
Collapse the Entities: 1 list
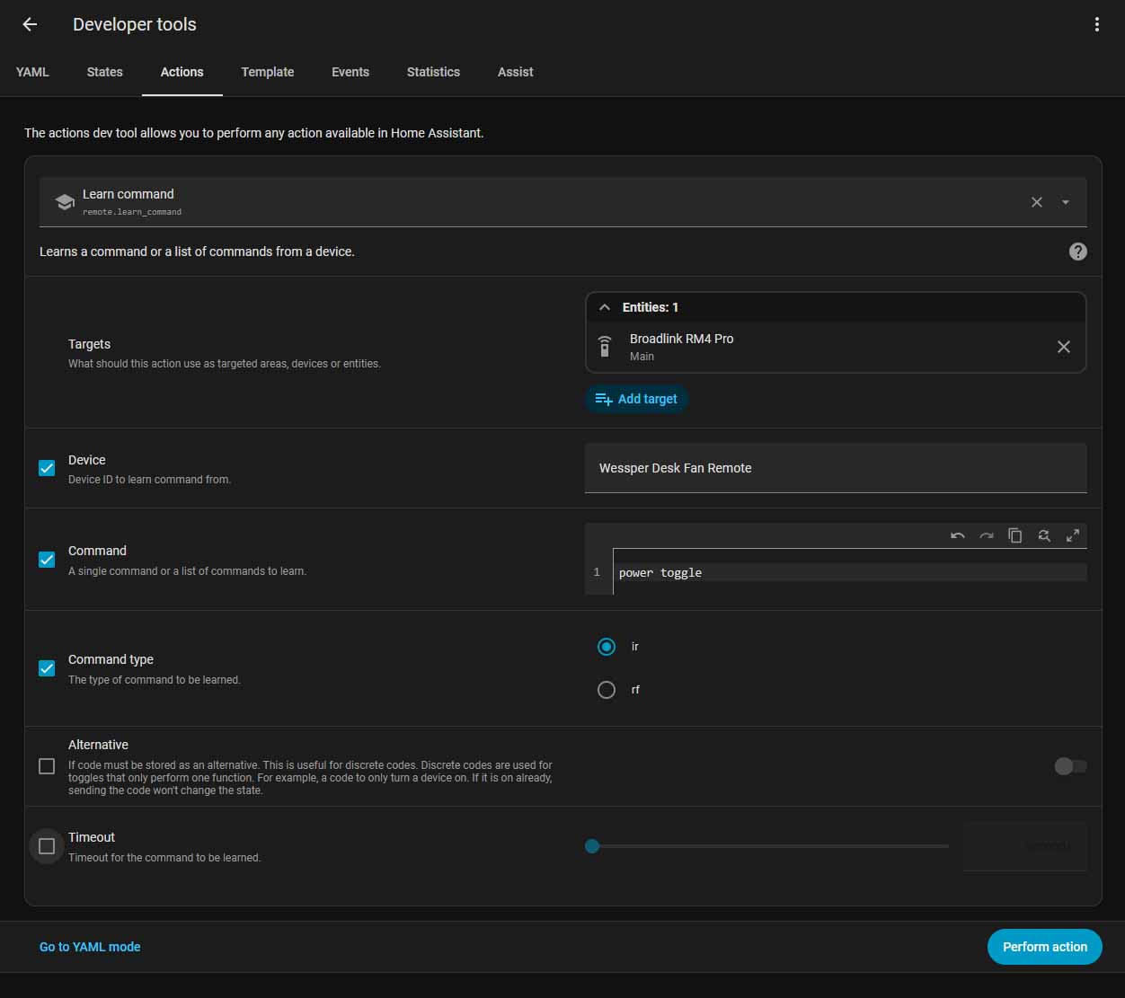605,307
